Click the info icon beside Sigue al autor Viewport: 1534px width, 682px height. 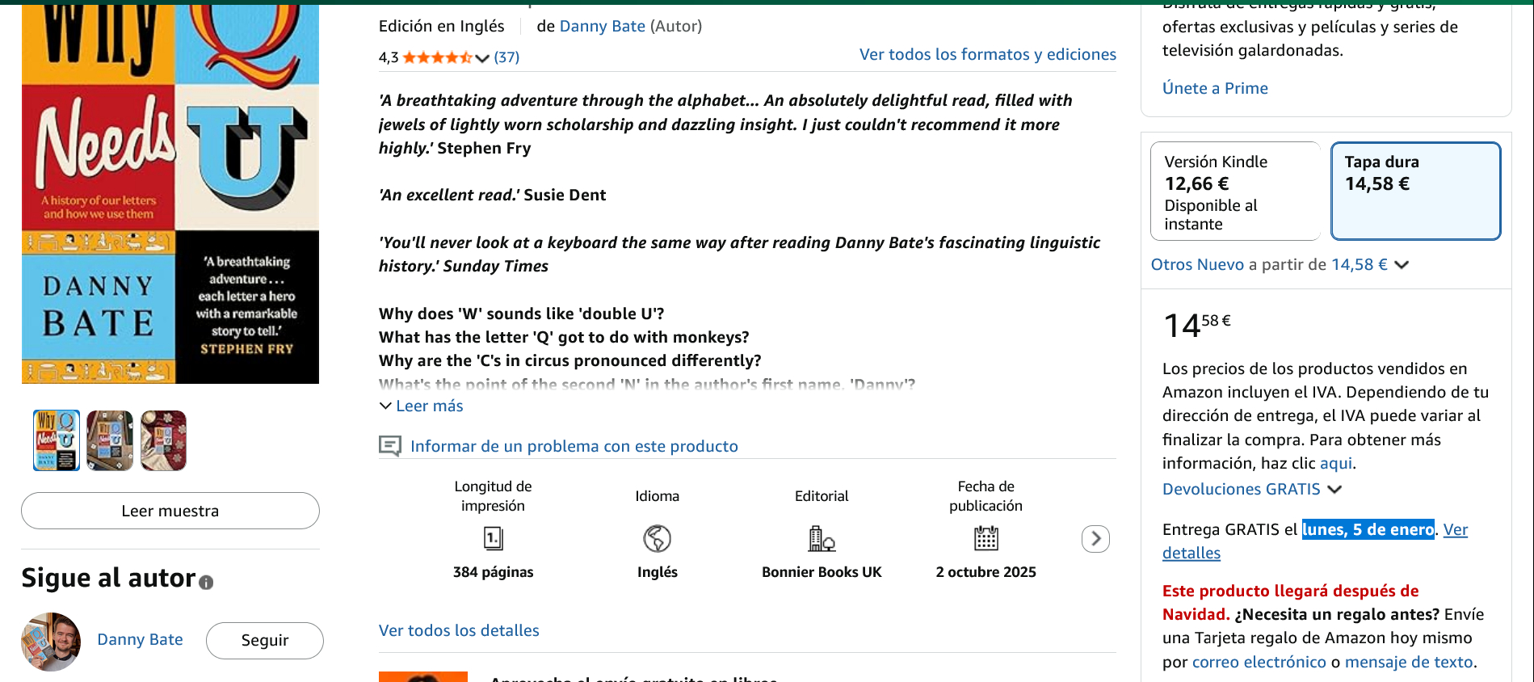click(206, 582)
